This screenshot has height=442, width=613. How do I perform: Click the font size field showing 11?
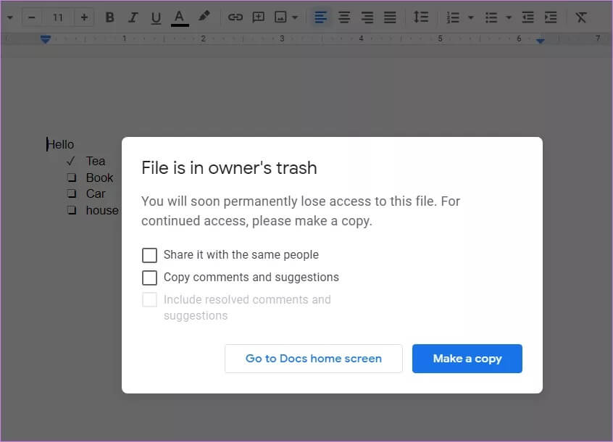(x=58, y=17)
